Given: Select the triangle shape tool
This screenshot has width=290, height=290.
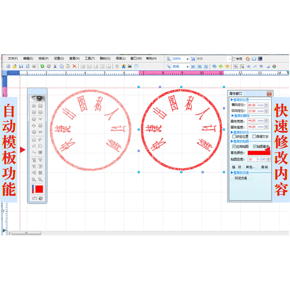Looking at the screenshot, I should [x=41, y=119].
